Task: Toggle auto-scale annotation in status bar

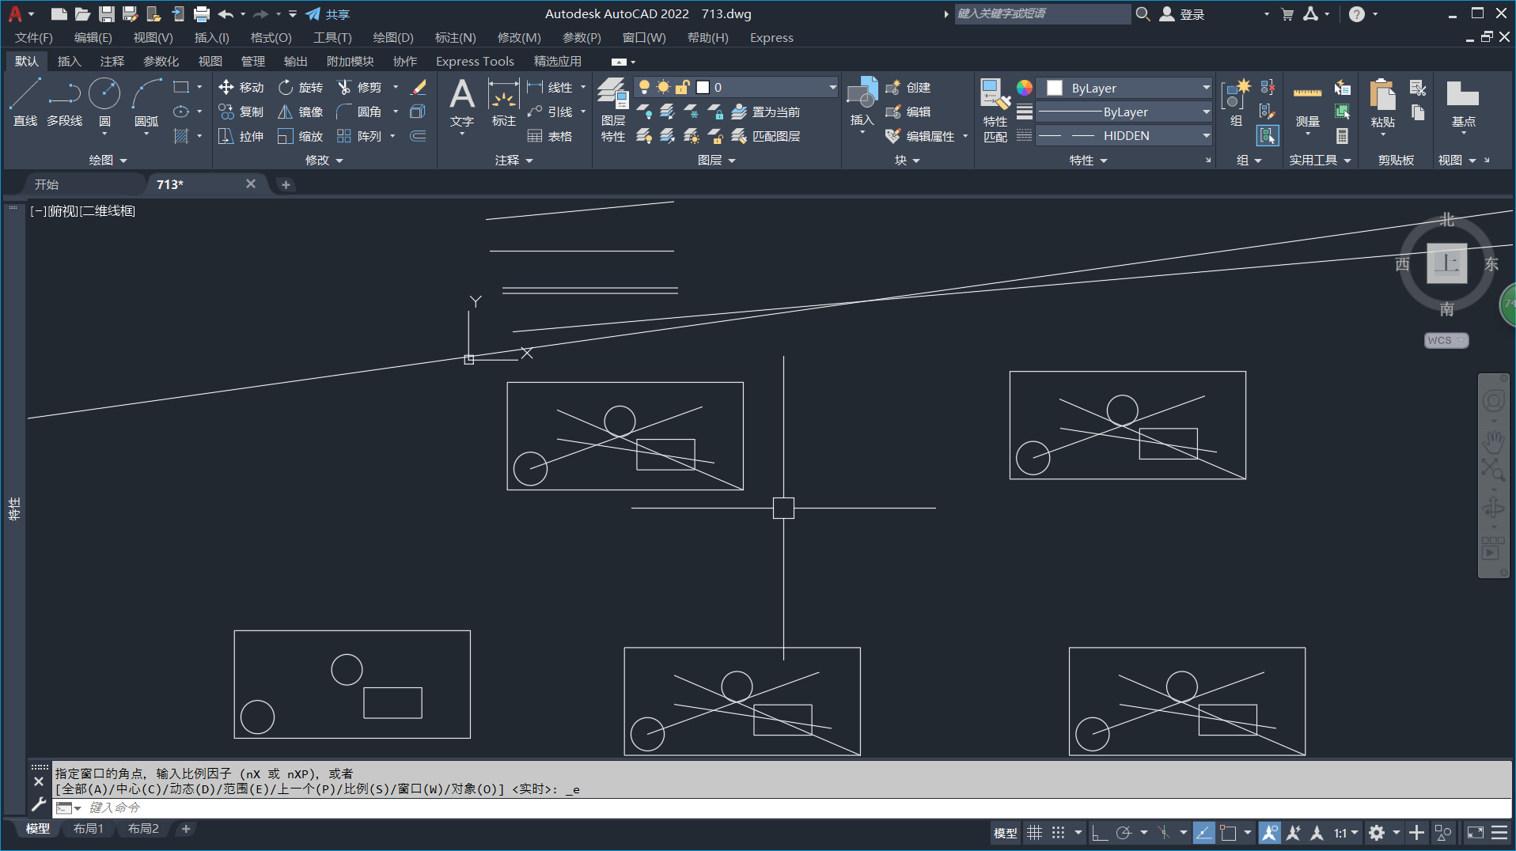Action: pos(1294,832)
